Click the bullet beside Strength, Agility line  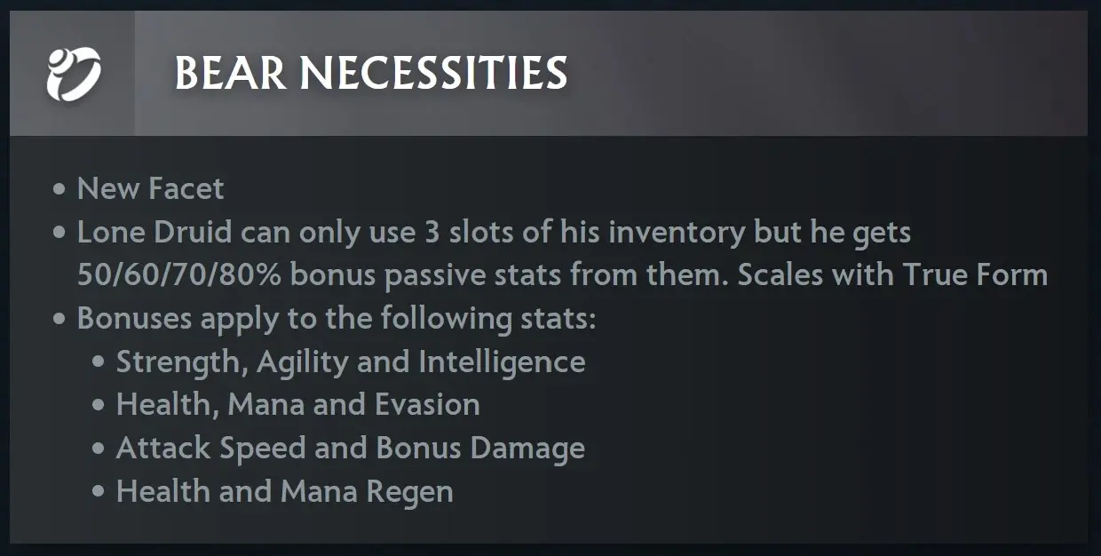pyautogui.click(x=99, y=362)
